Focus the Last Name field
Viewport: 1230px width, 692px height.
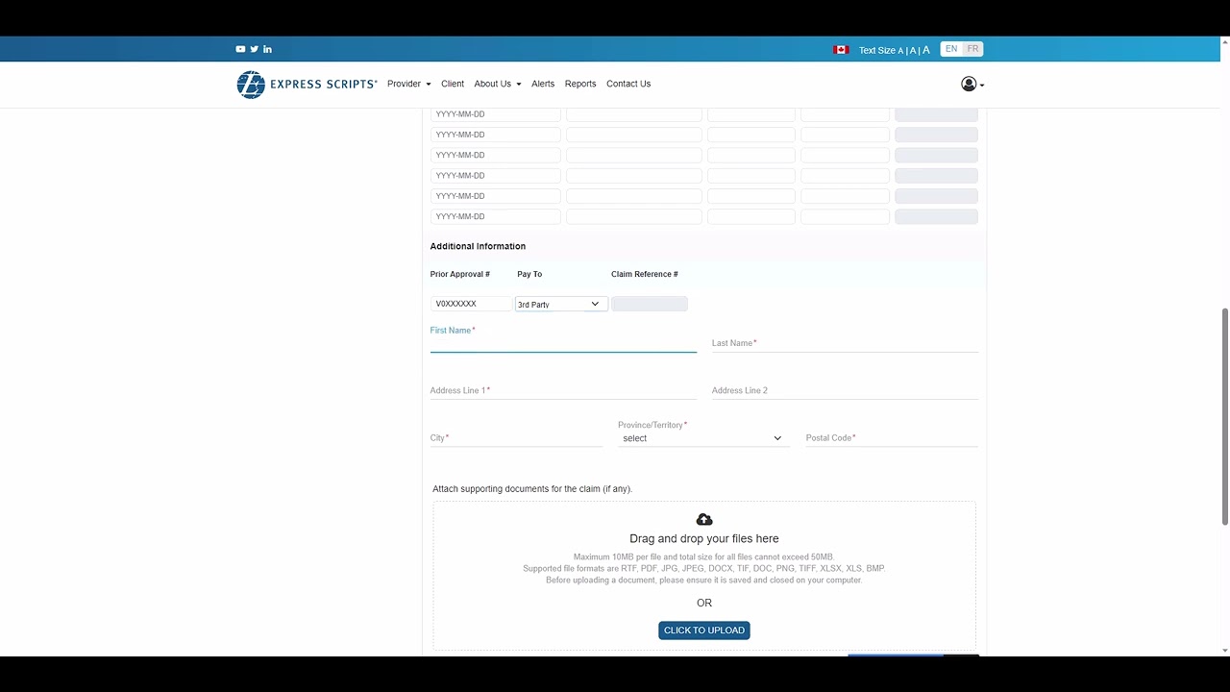845,343
